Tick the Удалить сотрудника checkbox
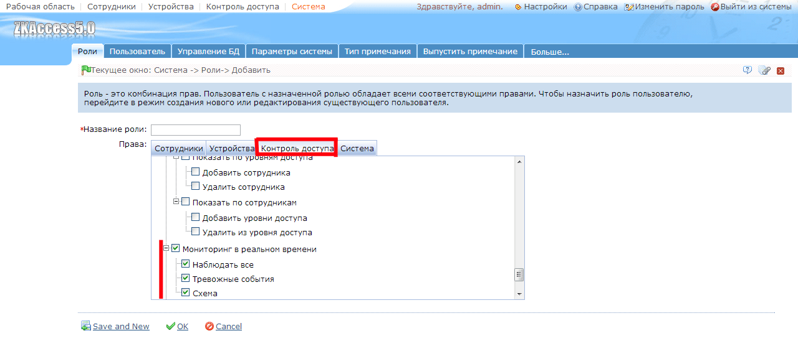Viewport: 798px width, 346px height. click(x=196, y=186)
